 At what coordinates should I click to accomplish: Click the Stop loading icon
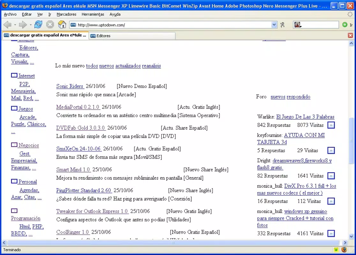[x=50, y=24]
